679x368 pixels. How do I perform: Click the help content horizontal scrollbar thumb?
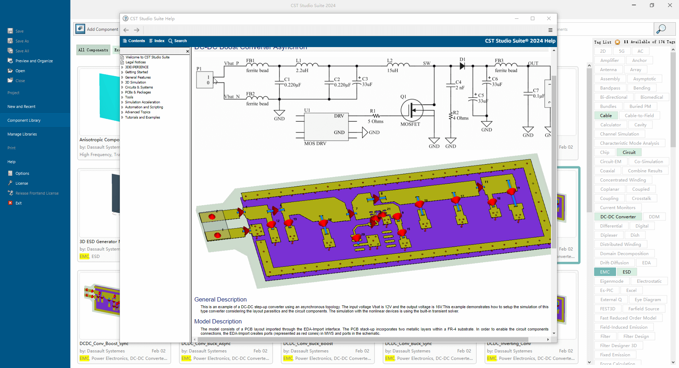[x=363, y=339]
